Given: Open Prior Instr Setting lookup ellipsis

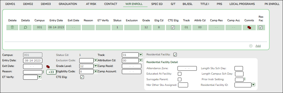Looking at the screenshot, I should (x=245, y=79).
